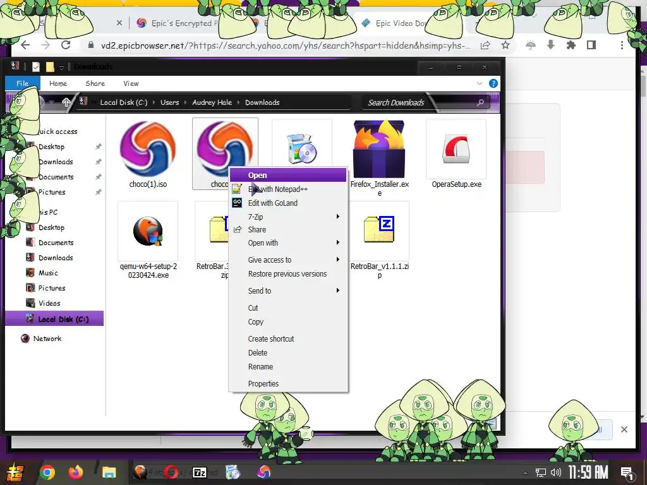Click Open in the context menu
Viewport: 647px width, 485px height.
(288, 176)
